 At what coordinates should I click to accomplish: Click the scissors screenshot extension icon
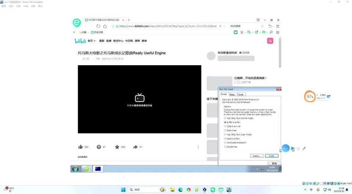click(x=242, y=32)
